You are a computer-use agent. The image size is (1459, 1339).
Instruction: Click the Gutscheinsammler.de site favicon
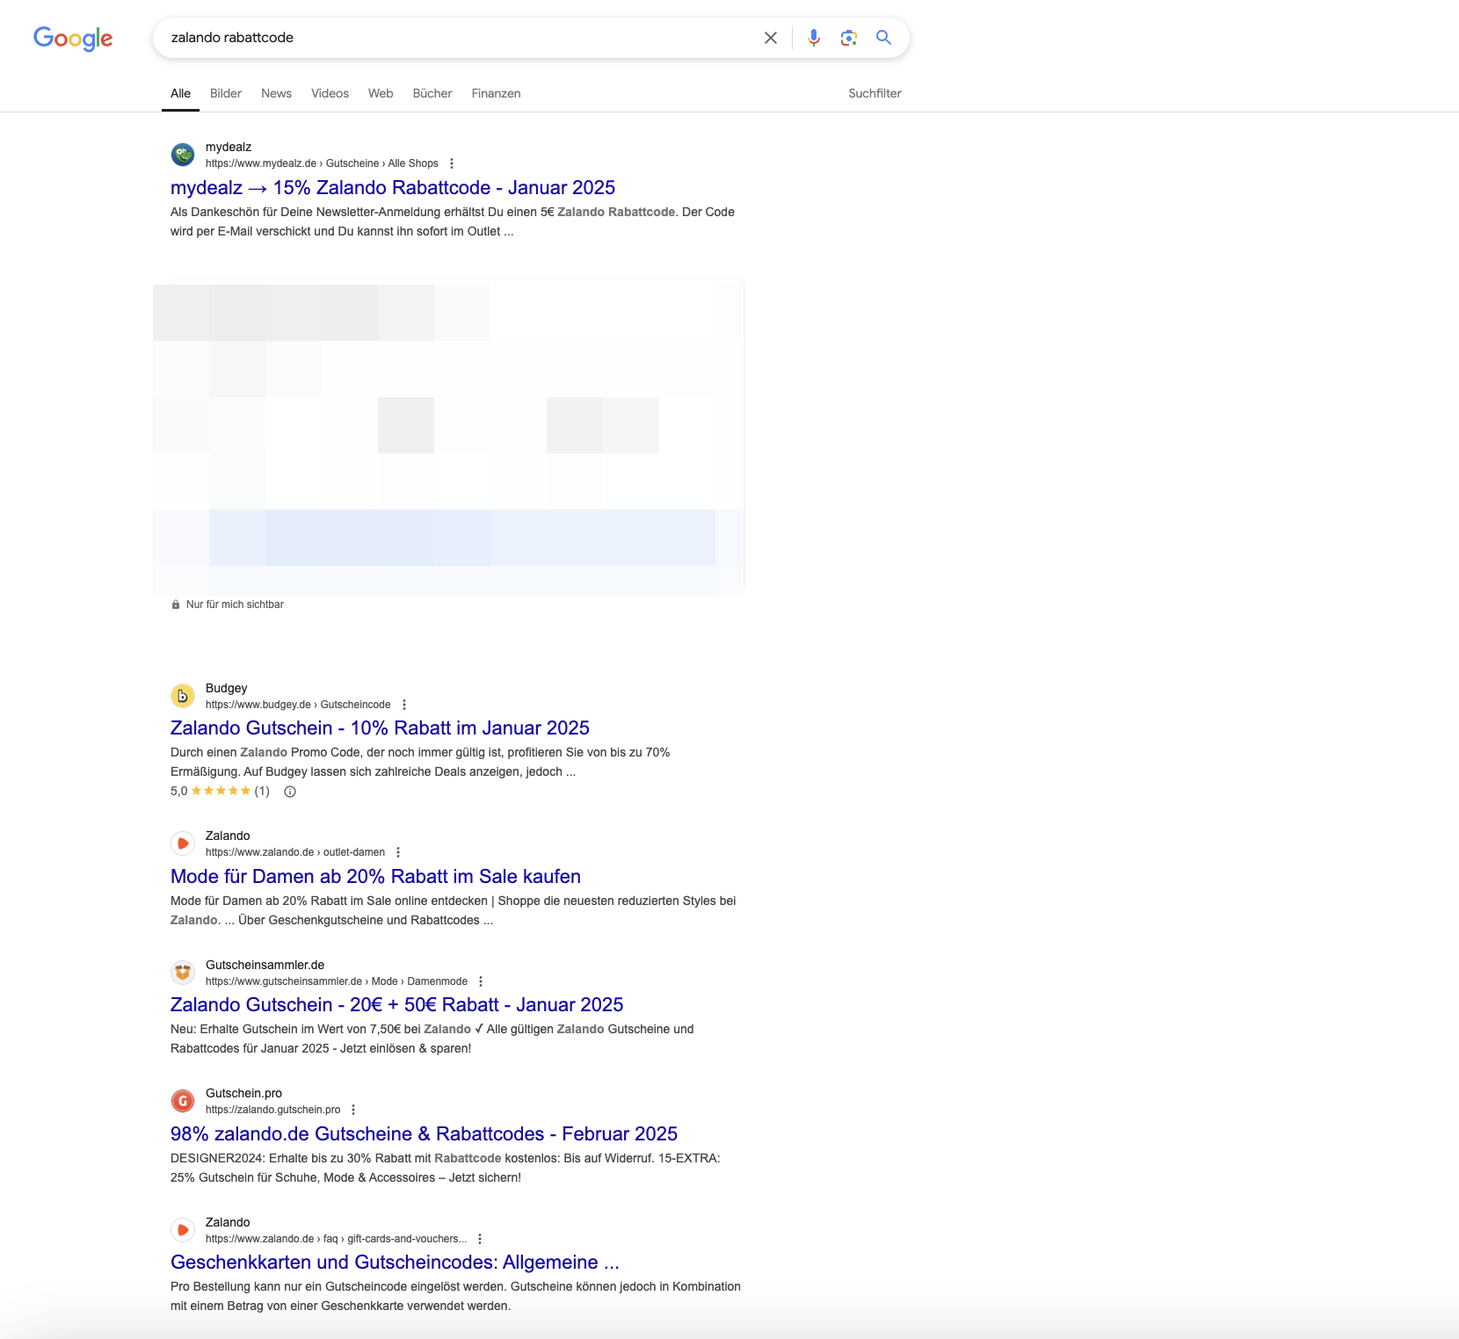[183, 973]
